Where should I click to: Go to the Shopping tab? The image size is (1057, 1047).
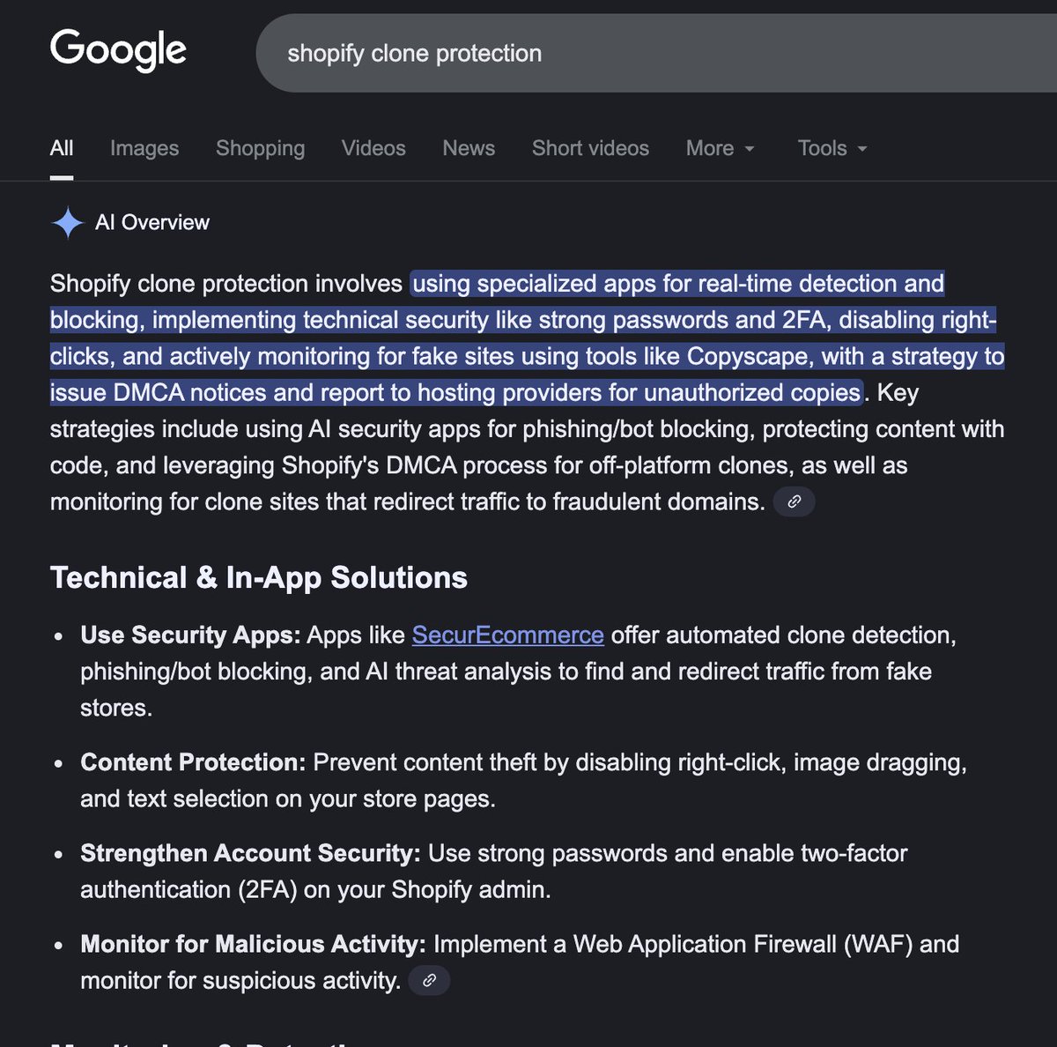point(261,148)
